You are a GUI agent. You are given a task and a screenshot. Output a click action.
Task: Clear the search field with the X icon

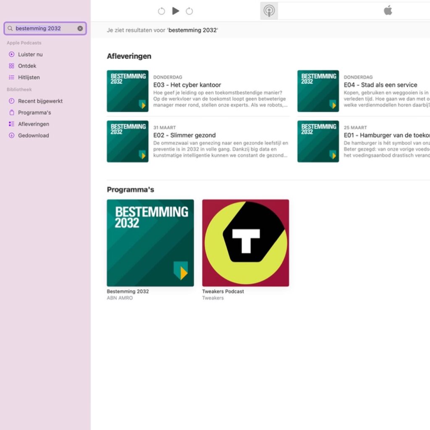(x=80, y=29)
